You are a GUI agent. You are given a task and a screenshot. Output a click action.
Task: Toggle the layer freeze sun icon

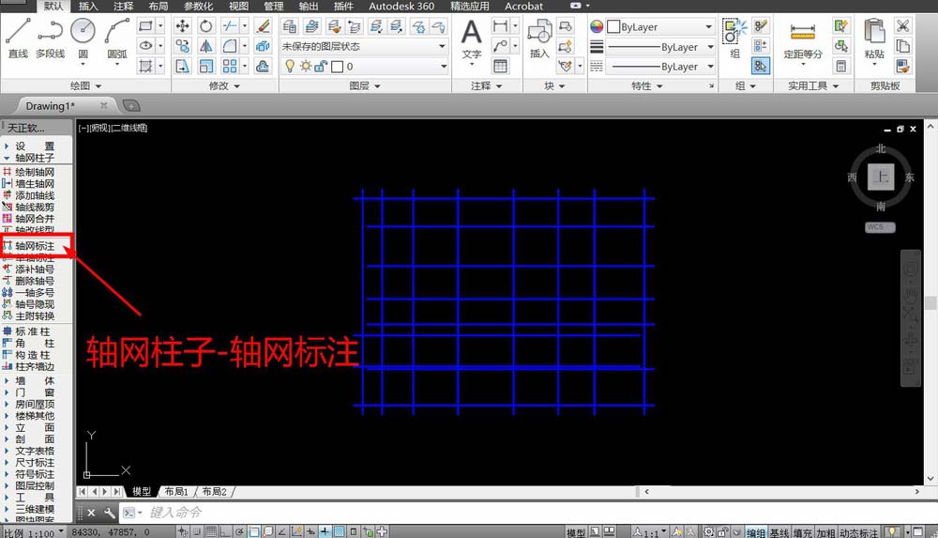[306, 66]
